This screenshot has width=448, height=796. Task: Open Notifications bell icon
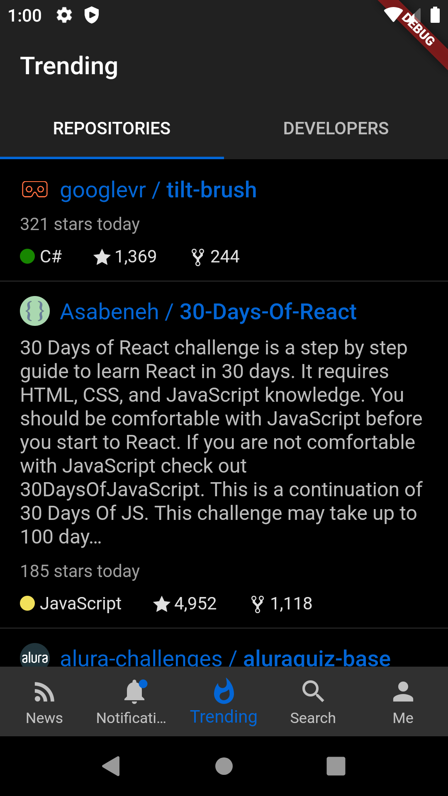click(134, 692)
